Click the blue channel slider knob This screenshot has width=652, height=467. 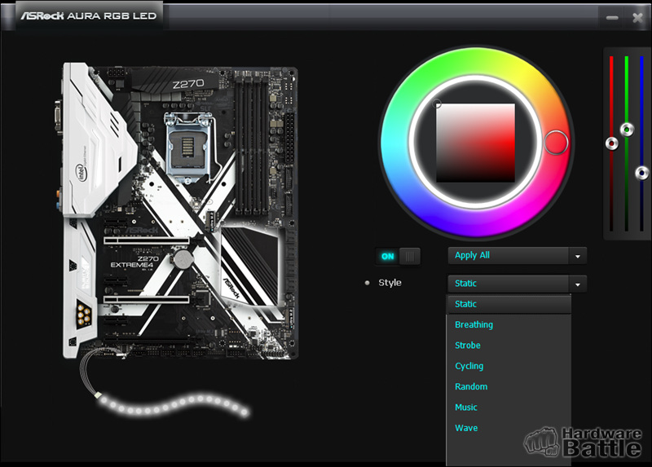642,173
